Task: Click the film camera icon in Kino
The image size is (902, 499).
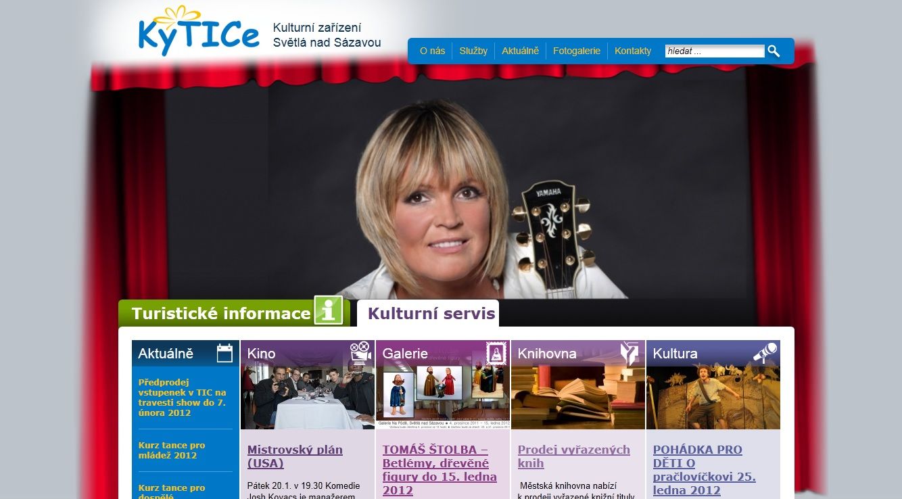Action: 361,353
